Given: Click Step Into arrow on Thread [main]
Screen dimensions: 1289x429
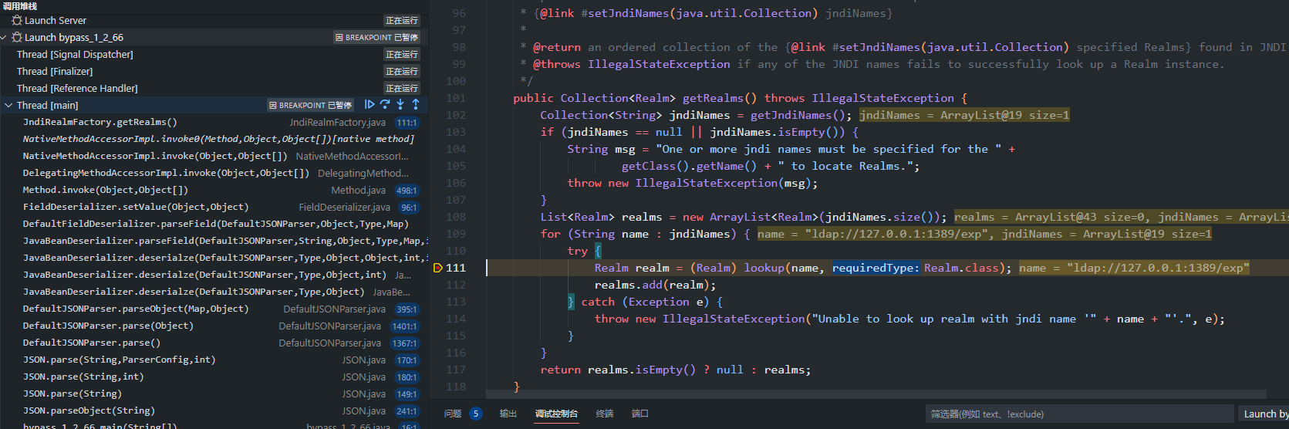Looking at the screenshot, I should (x=400, y=105).
